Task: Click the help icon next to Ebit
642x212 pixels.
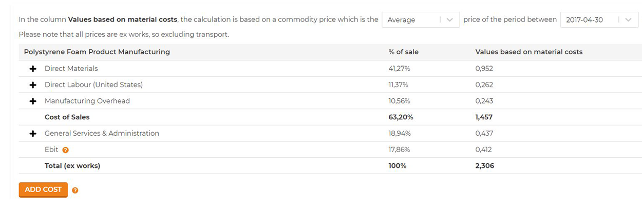Action: (x=65, y=150)
